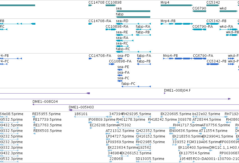Click the EK220605.5prime EST

[x=162, y=117]
